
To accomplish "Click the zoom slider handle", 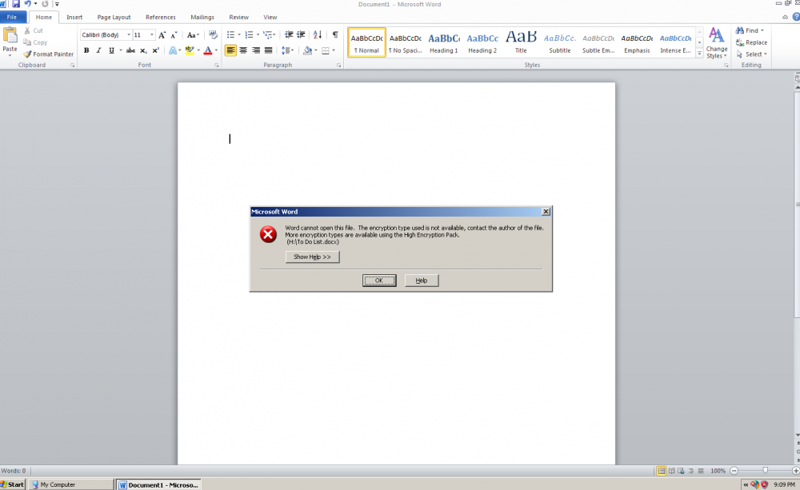I will coord(766,471).
